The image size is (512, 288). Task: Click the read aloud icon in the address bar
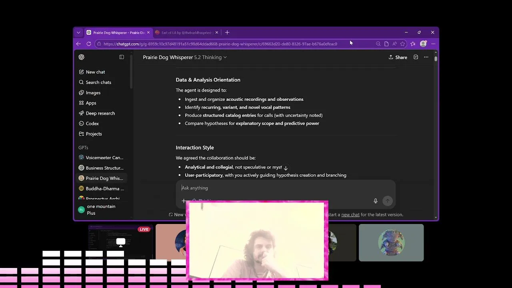[394, 44]
